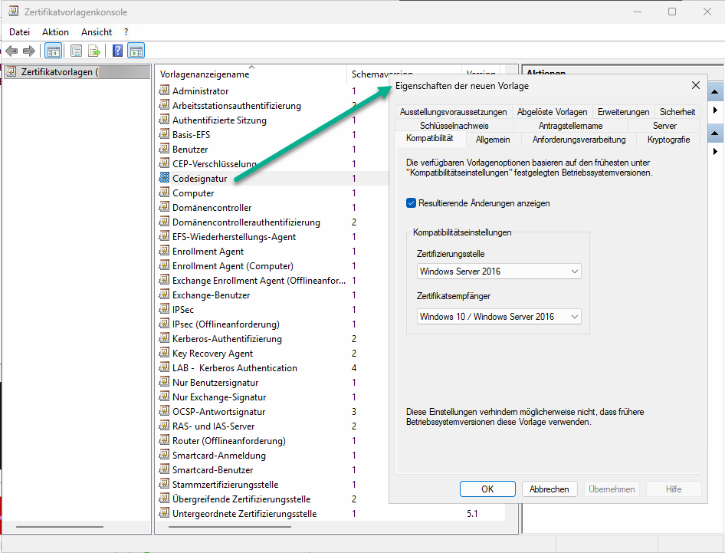
Task: Uncheck 'Resultierende Änderungen anzeigen' checkbox
Action: click(411, 203)
